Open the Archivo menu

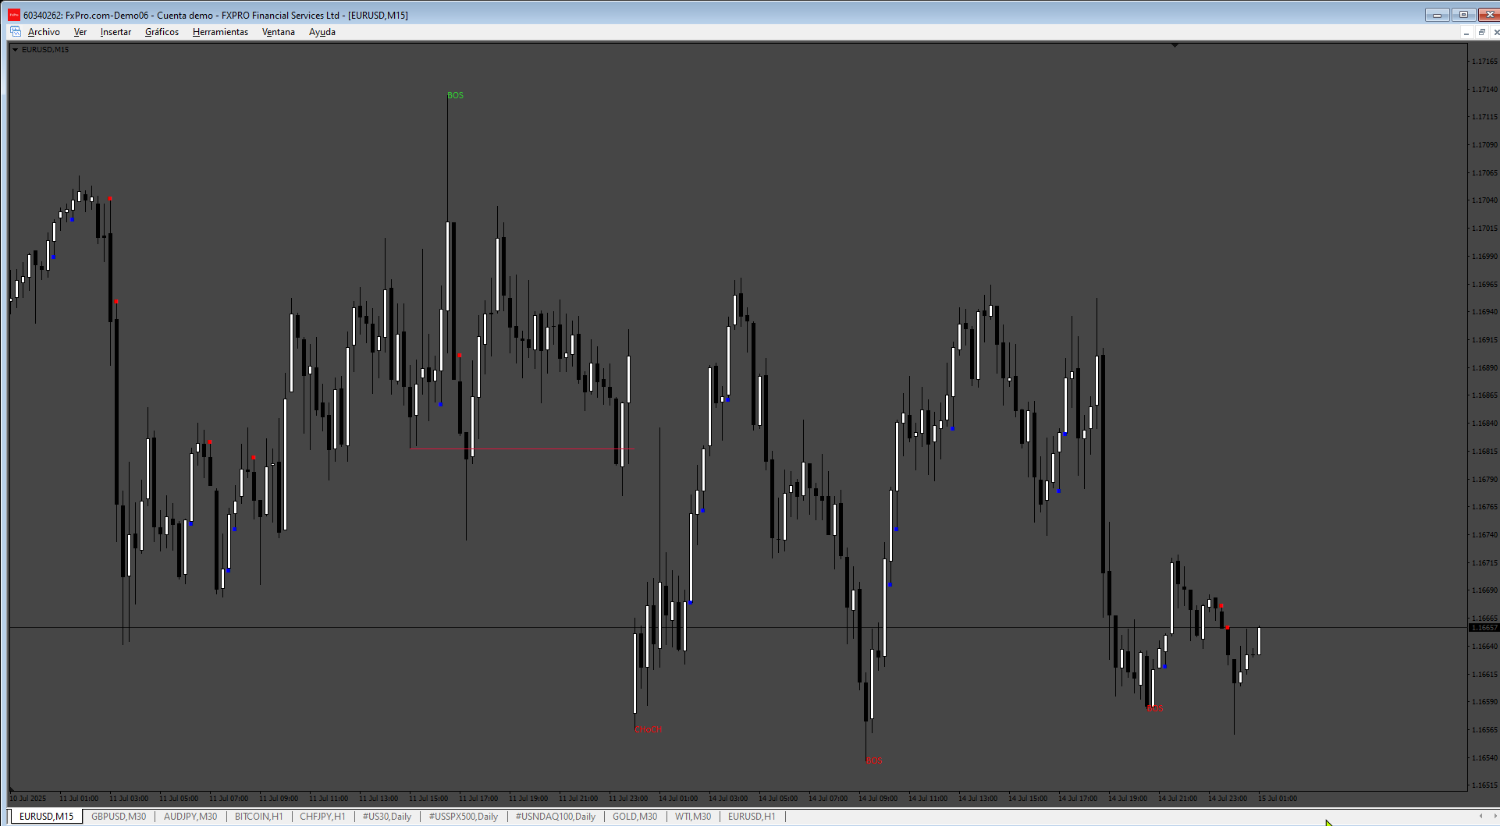pyautogui.click(x=44, y=32)
